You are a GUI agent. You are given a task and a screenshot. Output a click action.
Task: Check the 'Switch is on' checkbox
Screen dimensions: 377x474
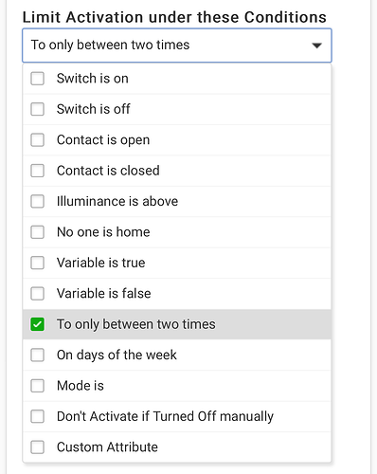(37, 79)
